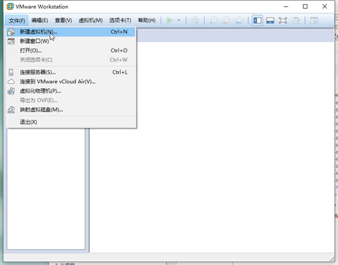Viewport: 338px width, 265px height.
Task: Click the VMware Workstation title bar logo
Action: pos(10,7)
